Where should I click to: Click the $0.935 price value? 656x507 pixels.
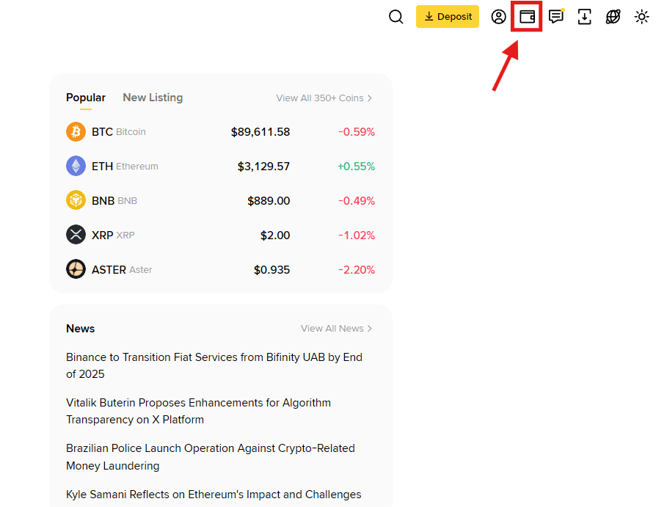pyautogui.click(x=272, y=270)
